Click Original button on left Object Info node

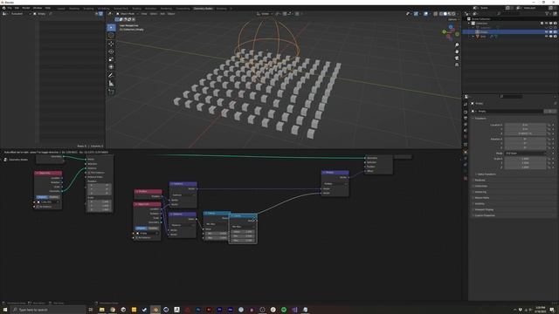tap(42, 197)
